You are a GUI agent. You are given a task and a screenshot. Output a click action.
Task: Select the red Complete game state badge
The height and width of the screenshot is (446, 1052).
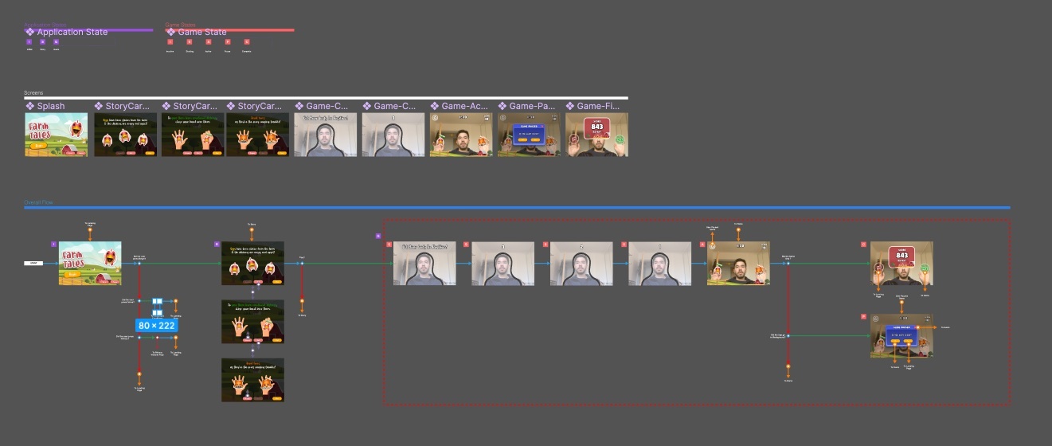(x=247, y=41)
